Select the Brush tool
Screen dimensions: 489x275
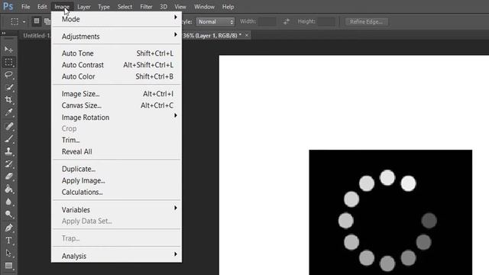[x=8, y=139]
